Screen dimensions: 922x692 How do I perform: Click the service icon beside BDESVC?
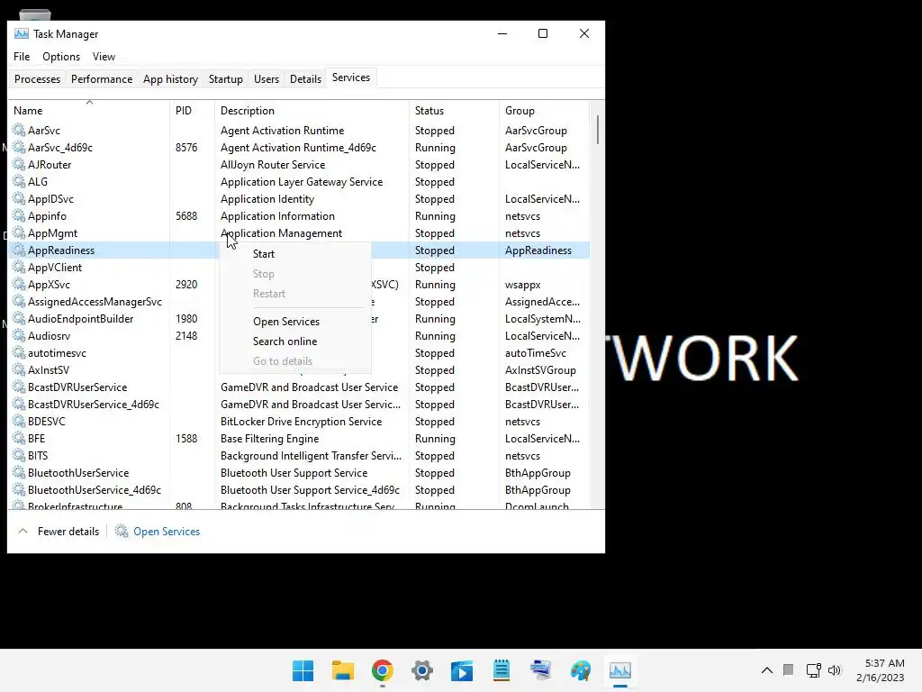[x=19, y=422]
